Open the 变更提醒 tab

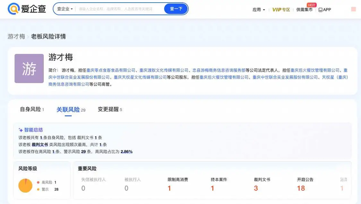110,109
